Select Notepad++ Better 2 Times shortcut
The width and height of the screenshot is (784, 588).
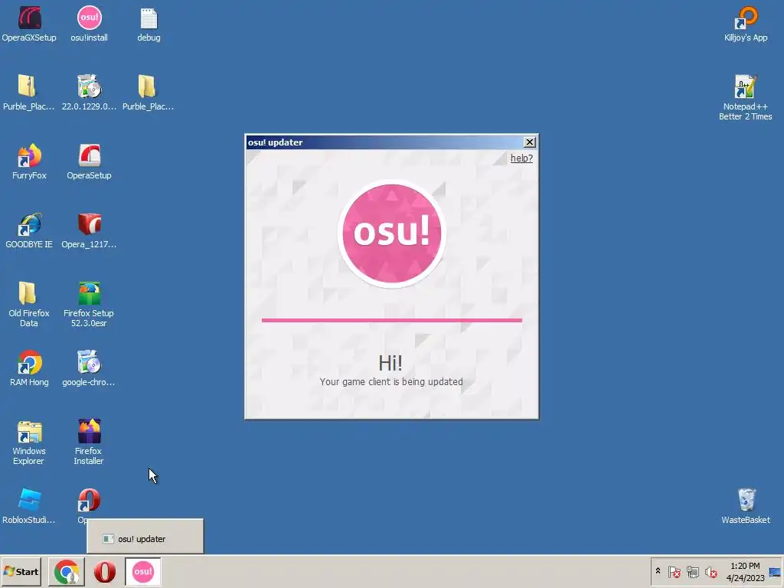(746, 98)
